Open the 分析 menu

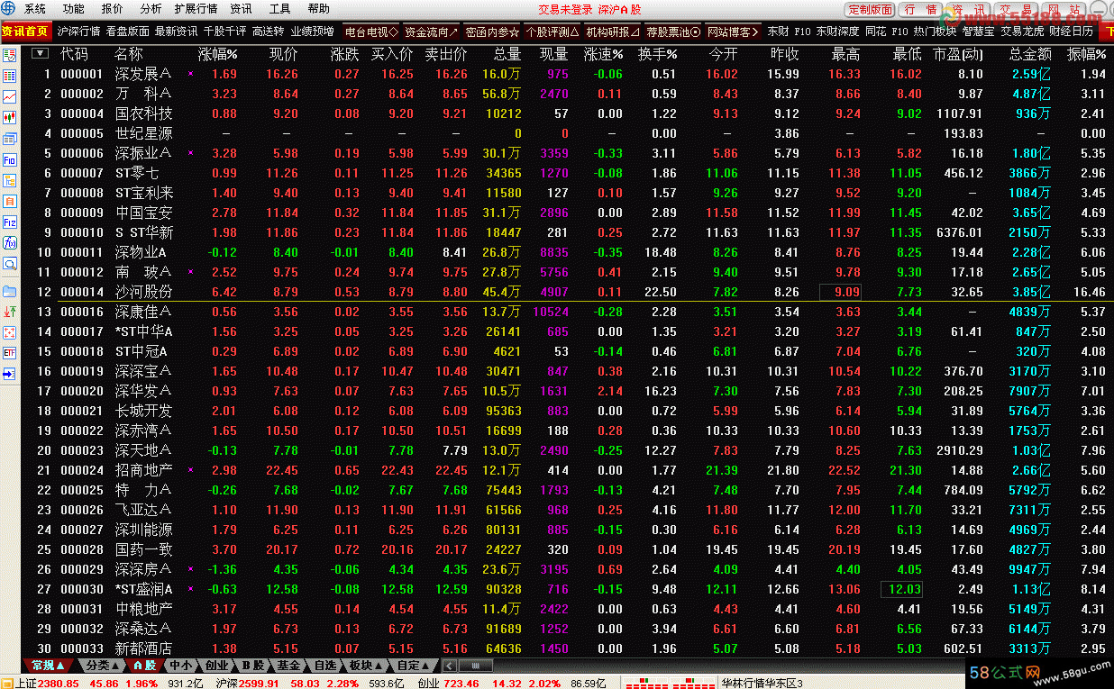pyautogui.click(x=151, y=9)
